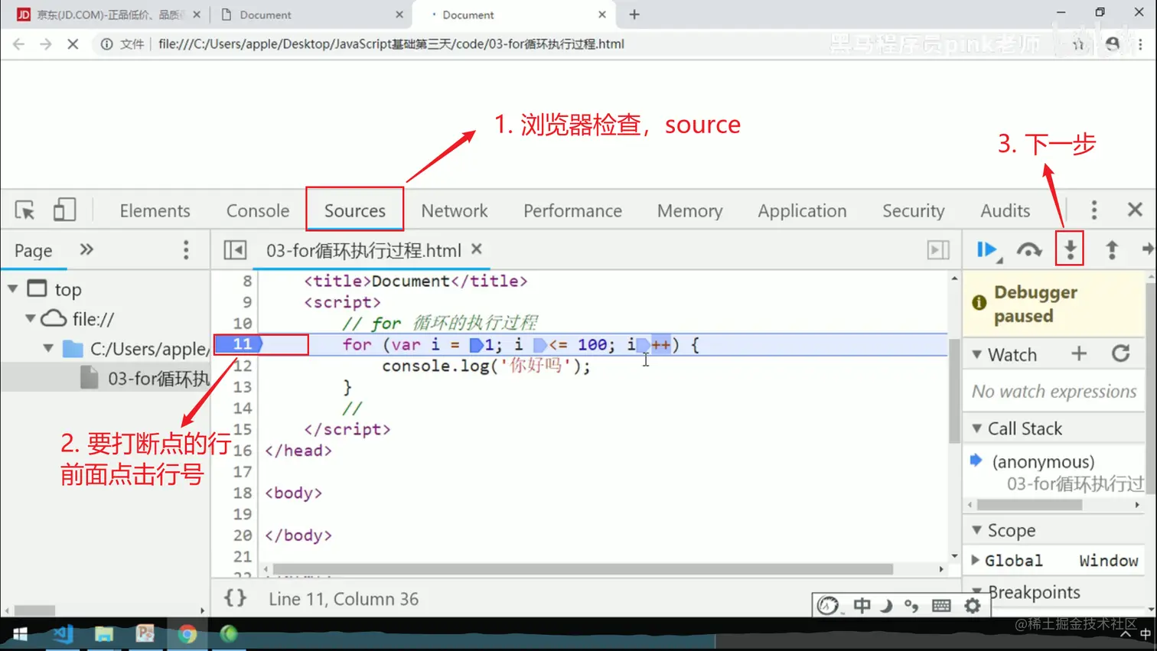The image size is (1157, 651).
Task: View site information icon in address bar
Action: pyautogui.click(x=106, y=44)
